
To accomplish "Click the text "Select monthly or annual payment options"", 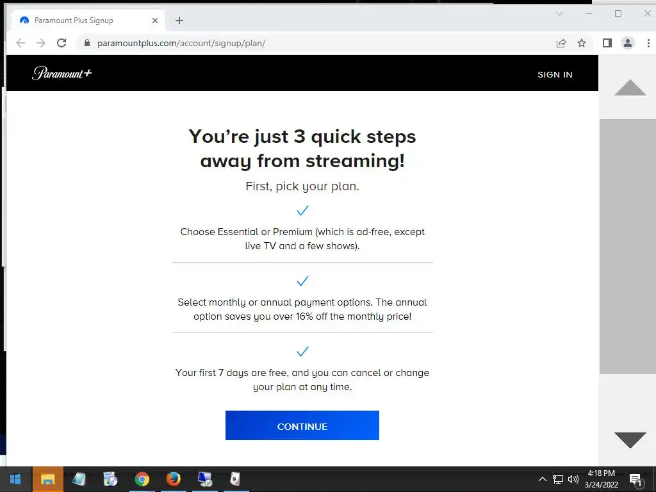I will [x=275, y=302].
